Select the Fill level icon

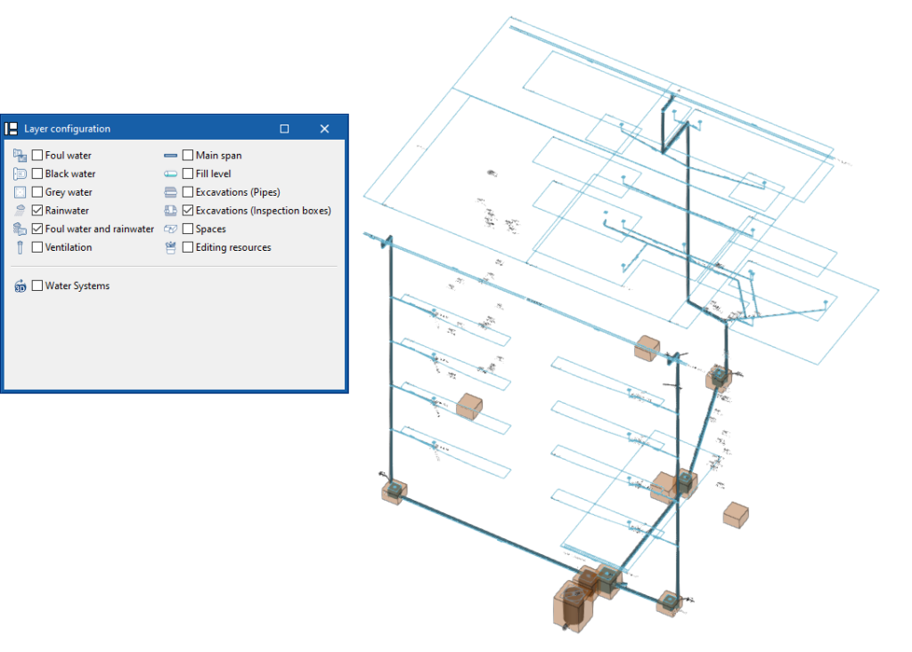[x=169, y=173]
